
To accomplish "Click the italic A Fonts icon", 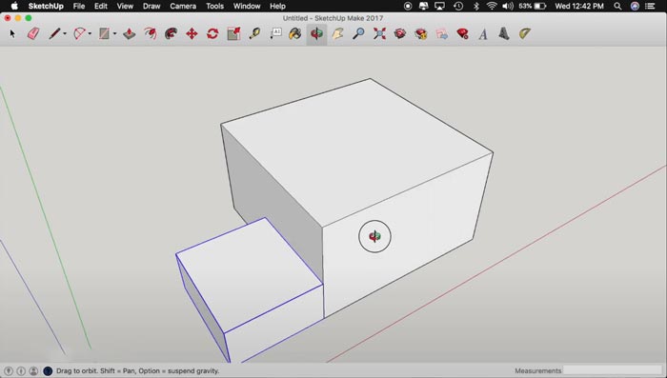I will [x=483, y=33].
